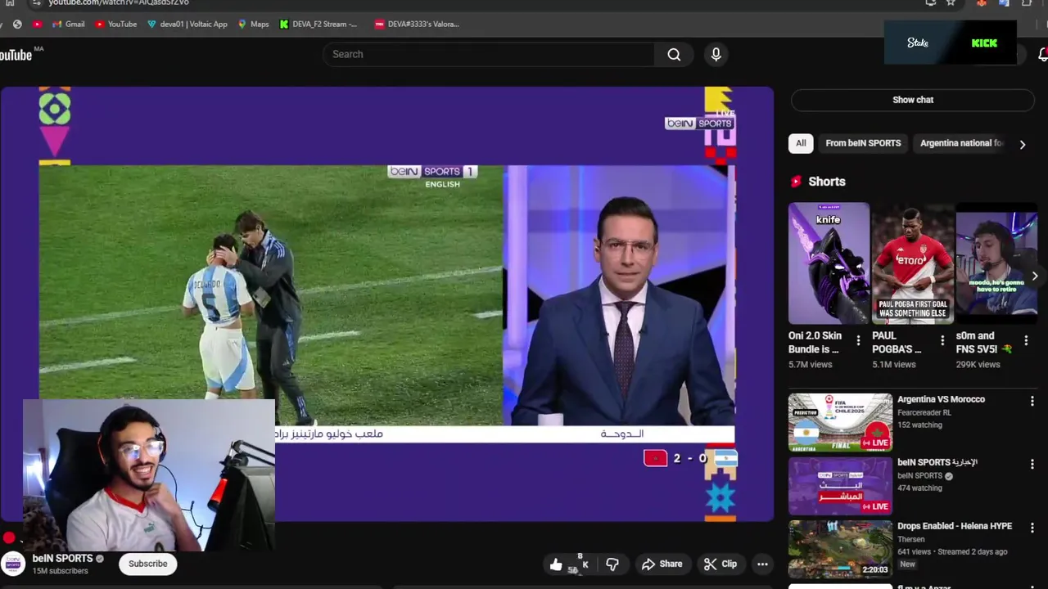Open Drops Enabled Helena HYPE thumbnail
The height and width of the screenshot is (589, 1048).
tap(840, 549)
